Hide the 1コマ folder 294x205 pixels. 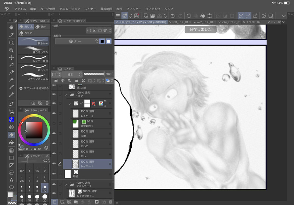pos(54,94)
